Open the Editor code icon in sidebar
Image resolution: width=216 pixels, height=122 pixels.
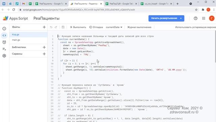tap(4, 35)
